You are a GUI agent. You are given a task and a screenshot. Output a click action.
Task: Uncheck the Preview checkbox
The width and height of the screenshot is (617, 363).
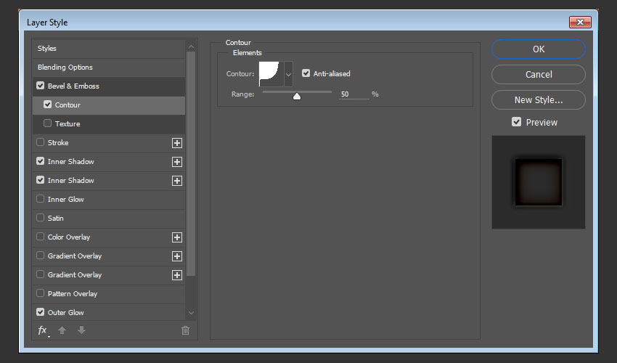pos(516,122)
